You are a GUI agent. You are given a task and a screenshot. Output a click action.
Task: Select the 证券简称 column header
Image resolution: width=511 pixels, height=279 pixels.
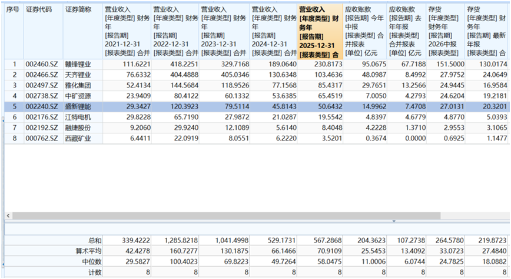(x=83, y=32)
